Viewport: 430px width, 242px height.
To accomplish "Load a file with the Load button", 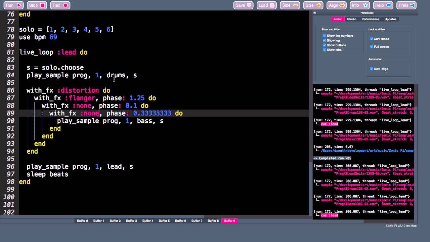I will point(266,5).
